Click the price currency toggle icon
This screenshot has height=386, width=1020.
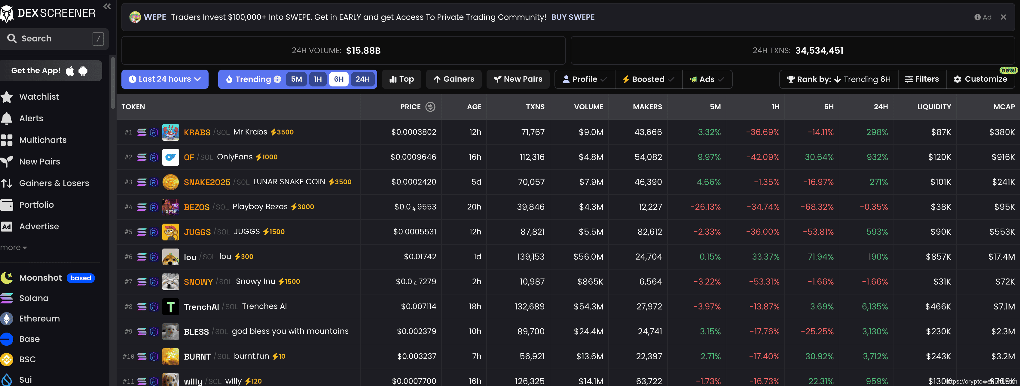[x=430, y=107]
